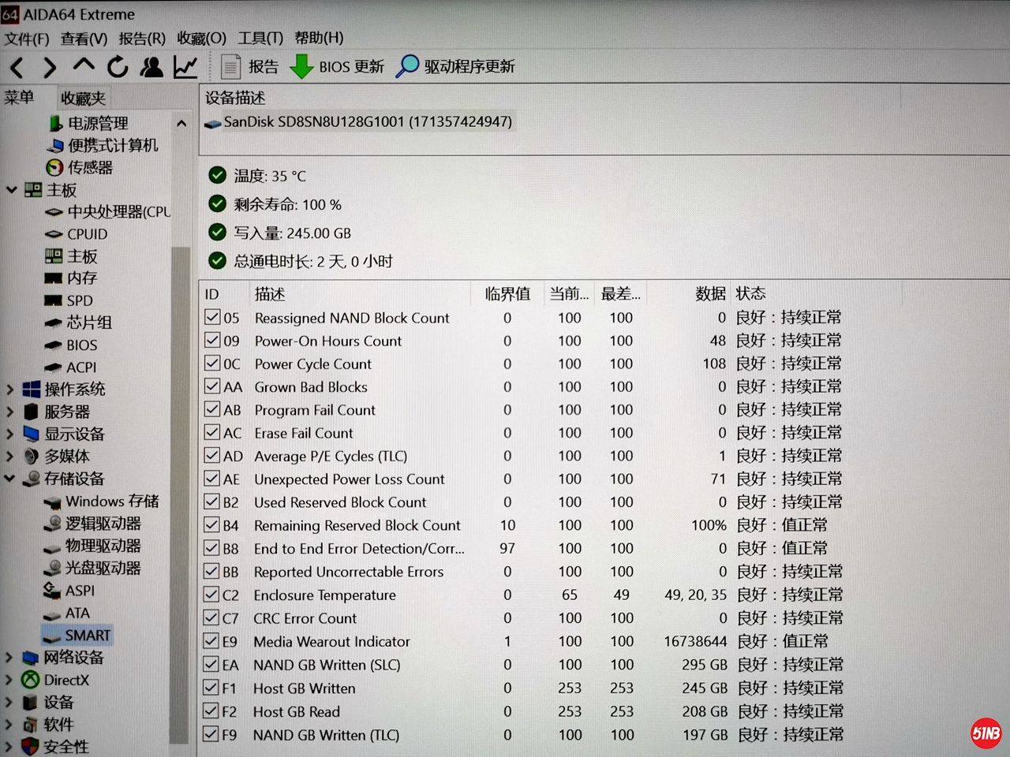Screen dimensions: 1010x757
Task: Toggle checkbox for 09 Power-On Hours Count
Action: click(x=211, y=340)
